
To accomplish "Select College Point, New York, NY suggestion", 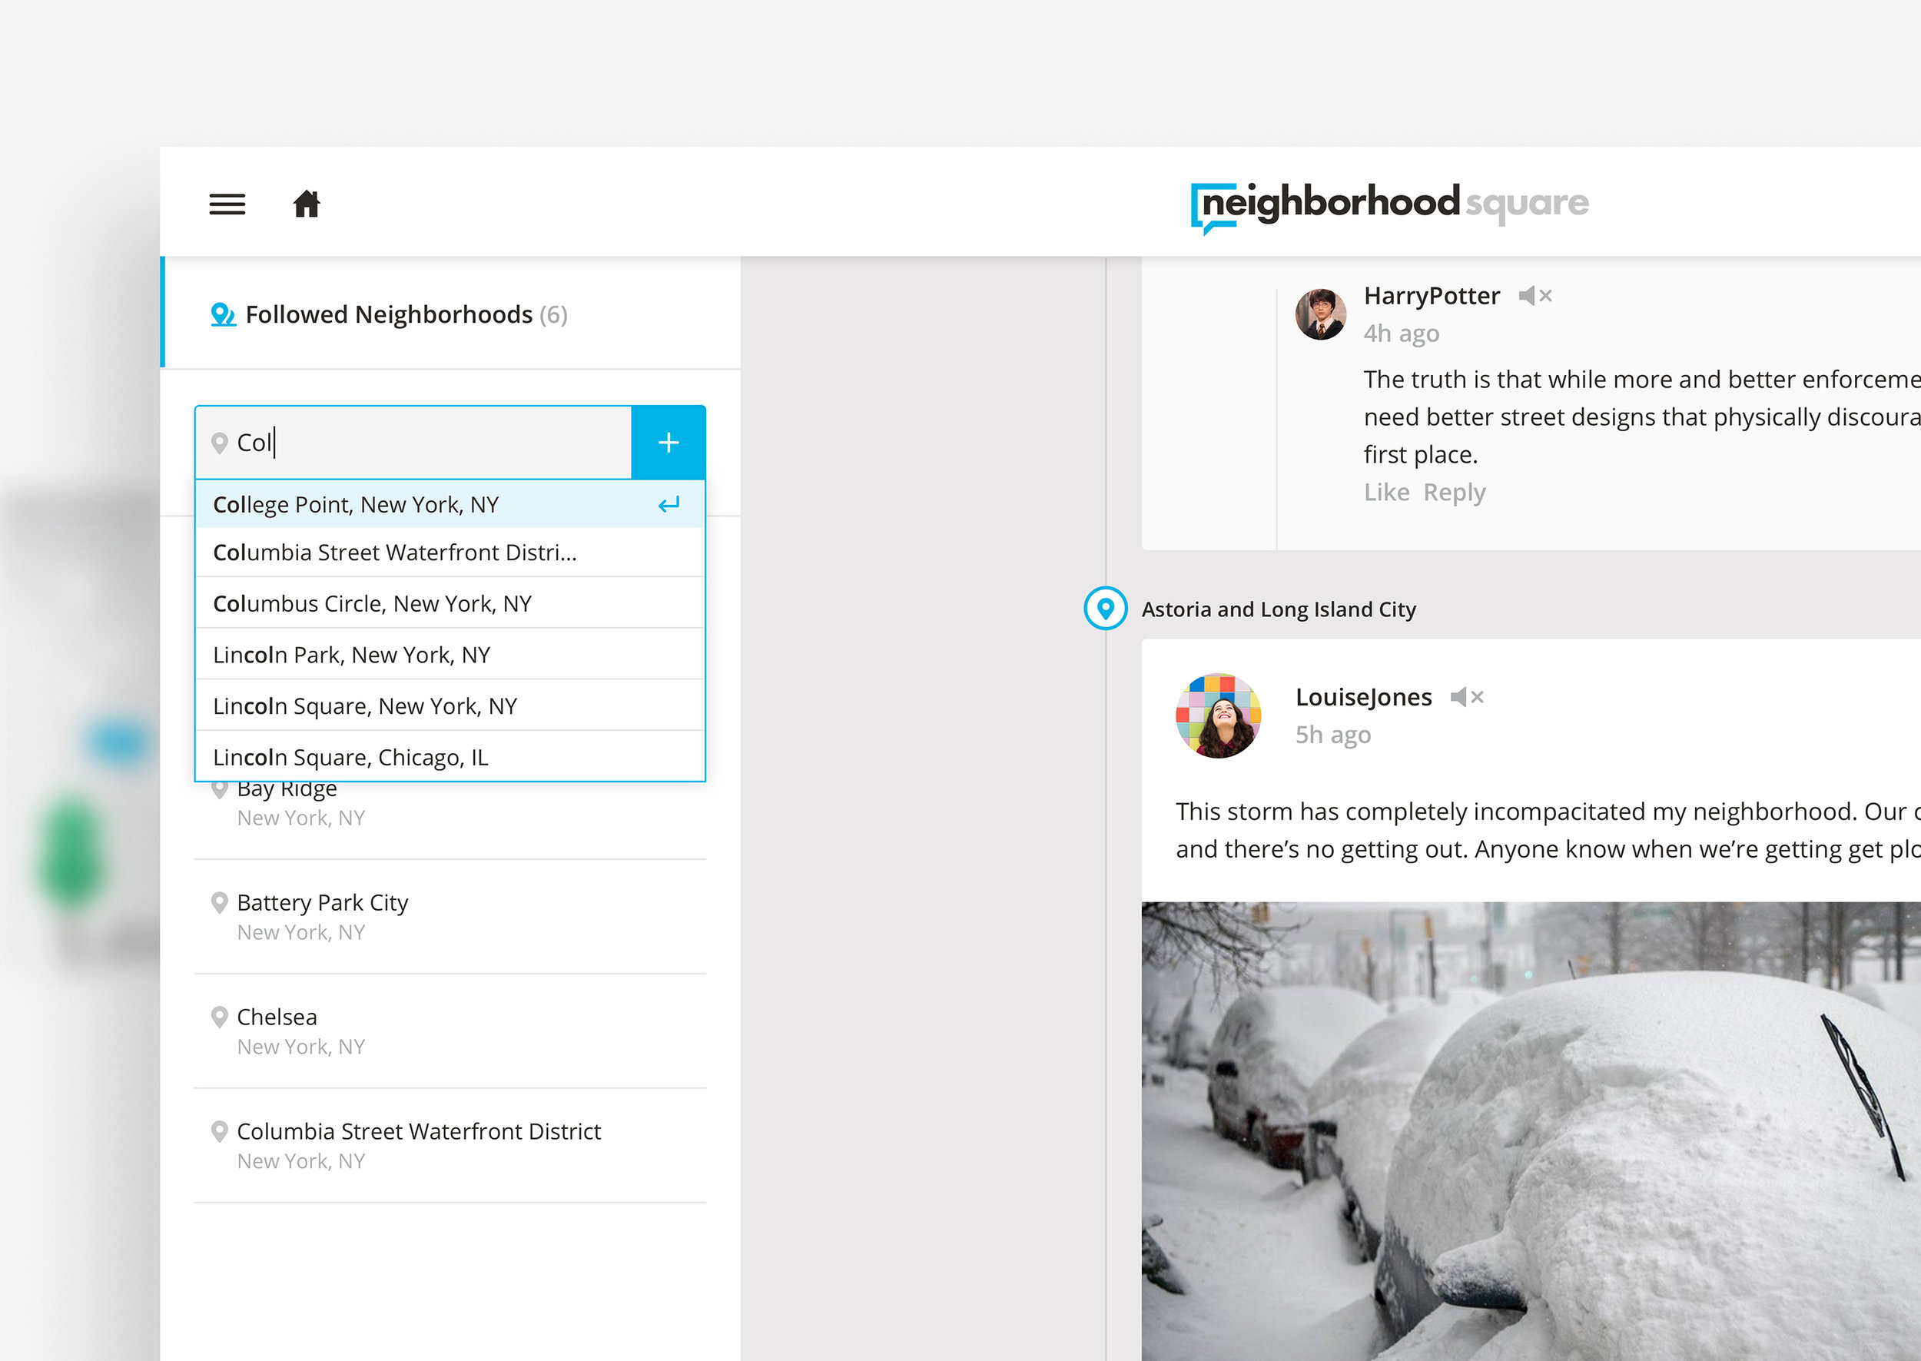I will pyautogui.click(x=450, y=504).
